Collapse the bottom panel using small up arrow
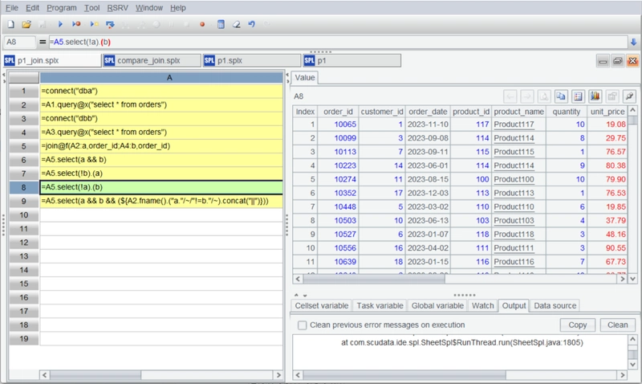Screen dimensions: 642x384 (296, 295)
